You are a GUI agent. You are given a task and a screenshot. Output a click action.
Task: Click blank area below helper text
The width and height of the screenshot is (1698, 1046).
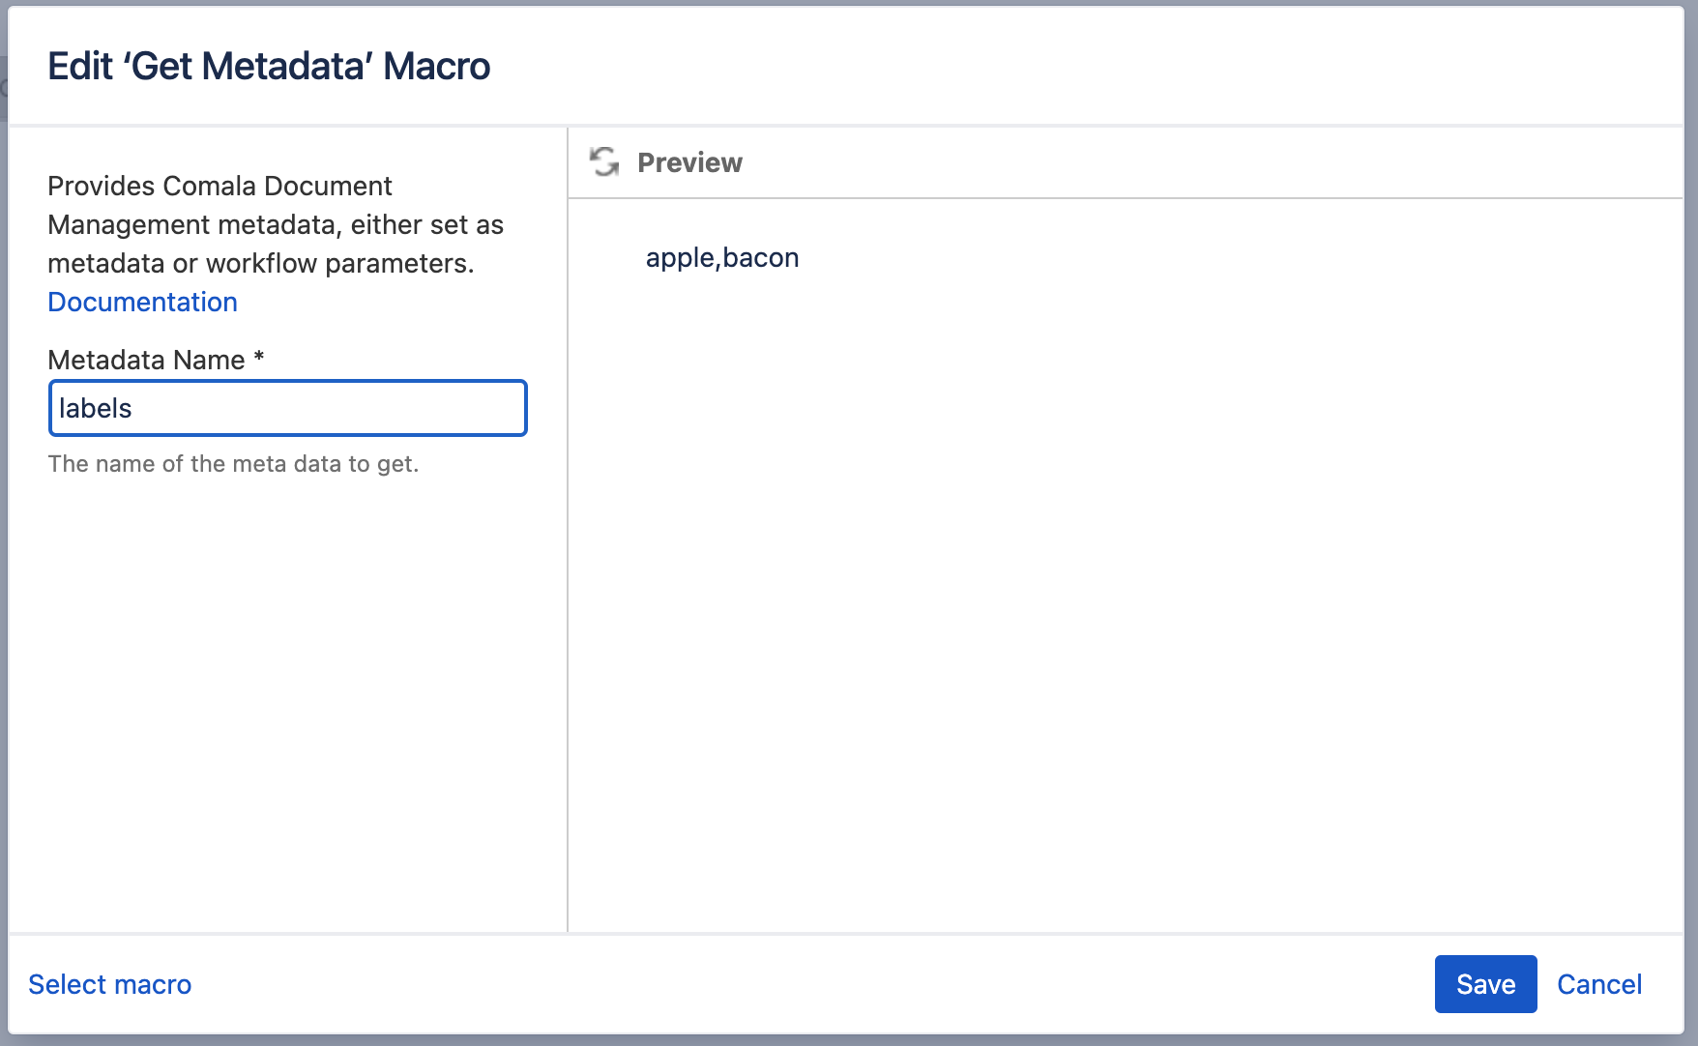click(x=288, y=706)
